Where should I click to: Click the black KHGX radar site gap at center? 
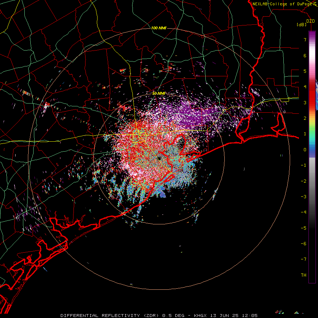coord(160,158)
